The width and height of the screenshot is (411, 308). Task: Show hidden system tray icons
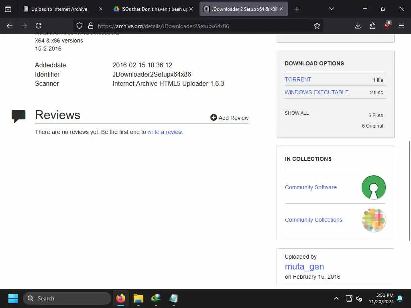[336, 298]
